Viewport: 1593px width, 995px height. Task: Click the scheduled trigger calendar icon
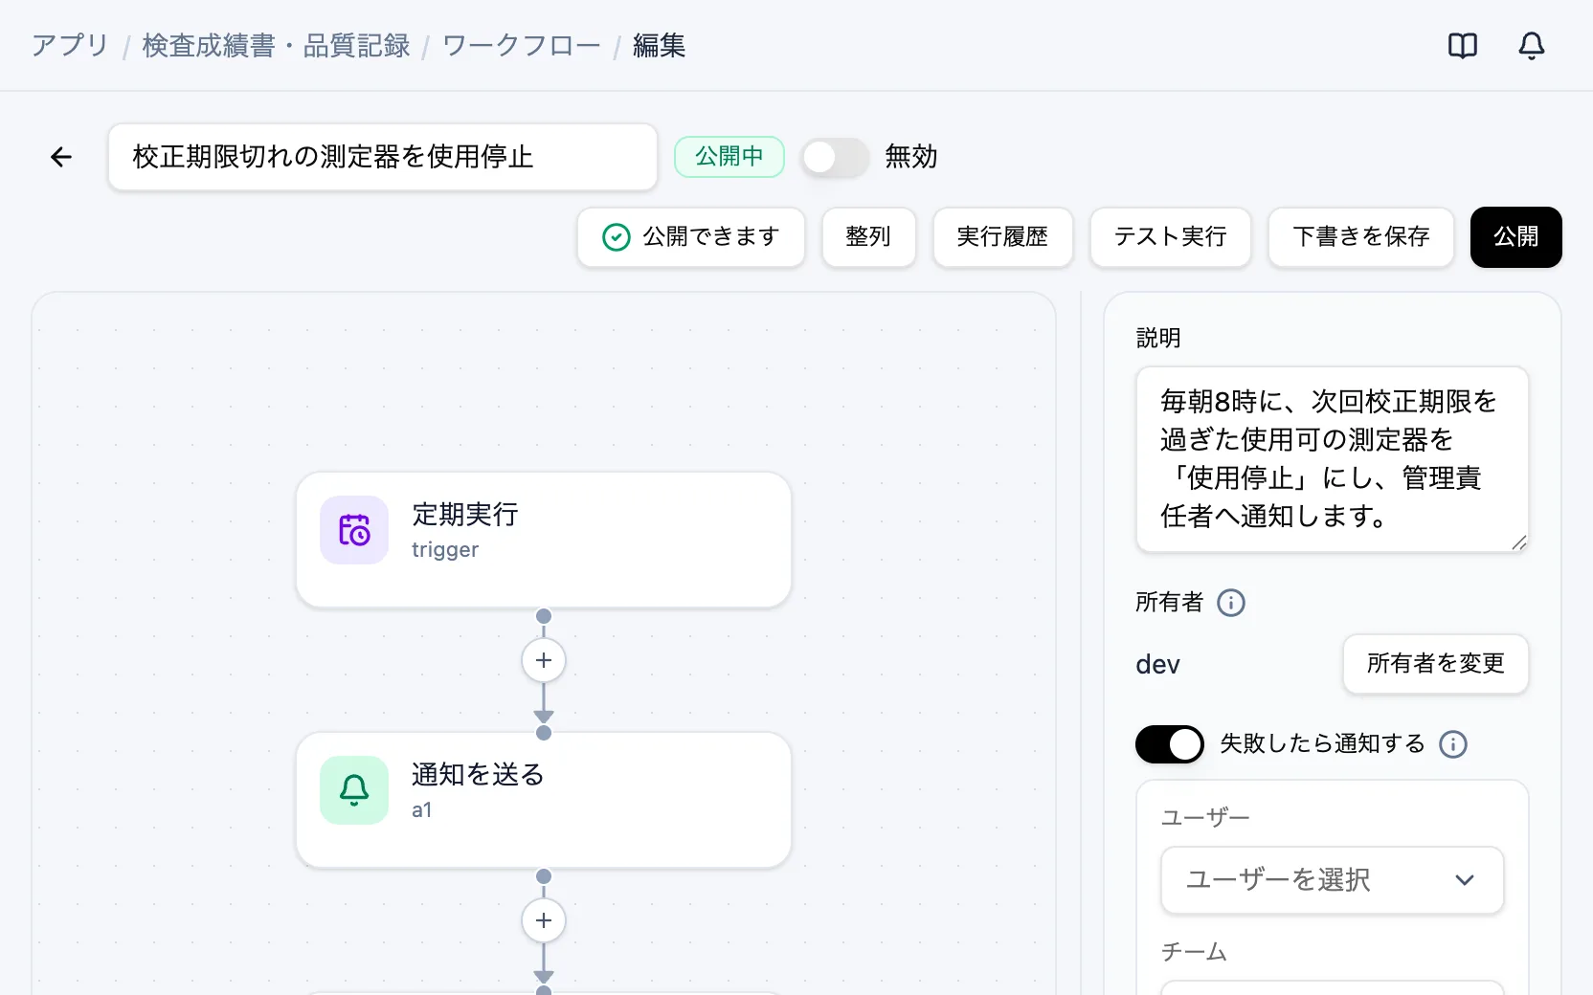tap(354, 530)
